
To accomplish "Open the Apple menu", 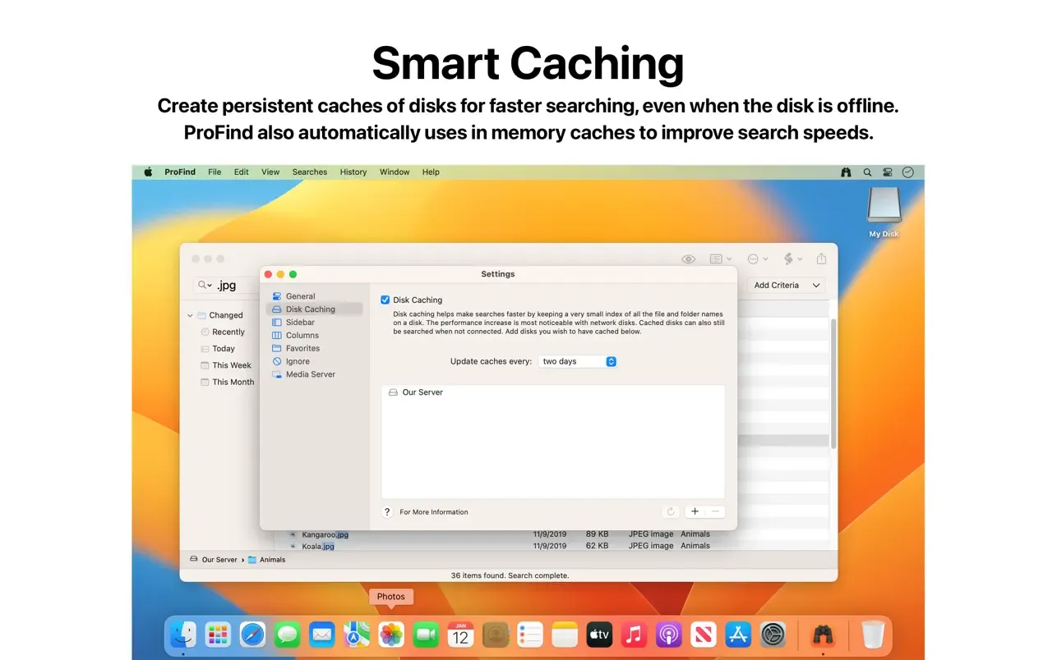I will point(149,172).
